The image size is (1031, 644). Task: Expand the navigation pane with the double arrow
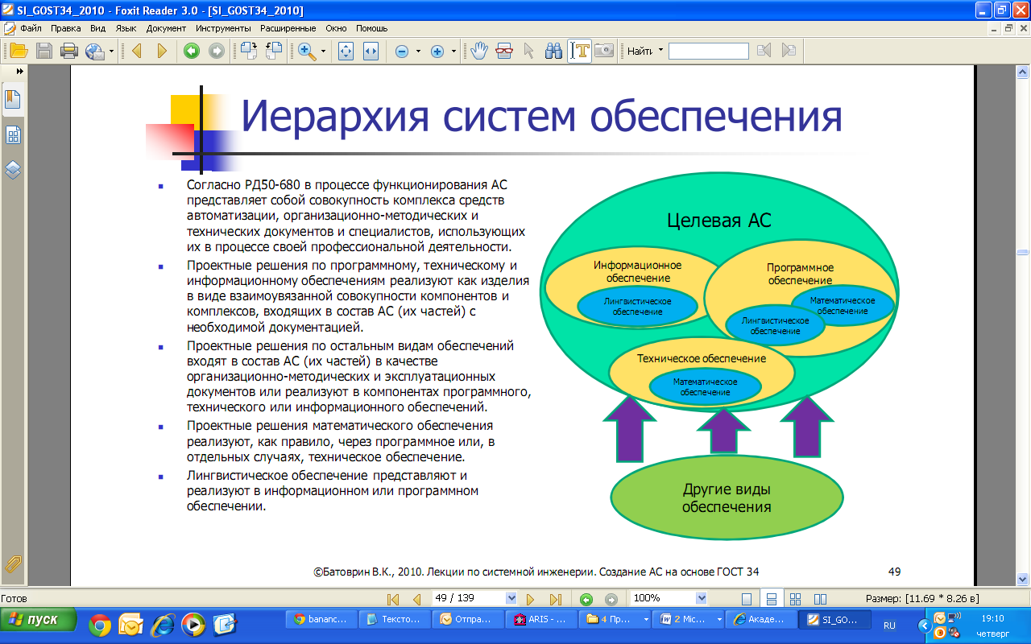[x=19, y=71]
